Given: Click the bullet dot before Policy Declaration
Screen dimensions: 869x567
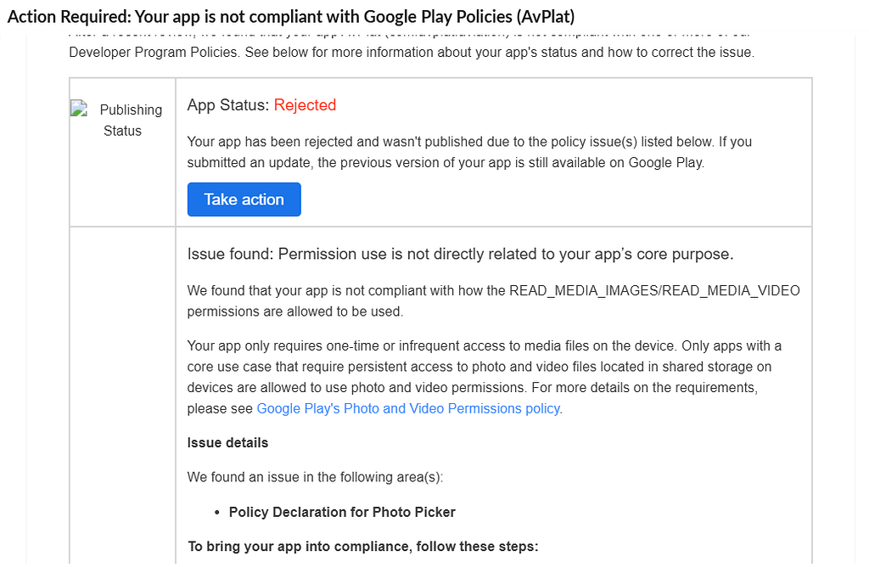Looking at the screenshot, I should point(216,513).
